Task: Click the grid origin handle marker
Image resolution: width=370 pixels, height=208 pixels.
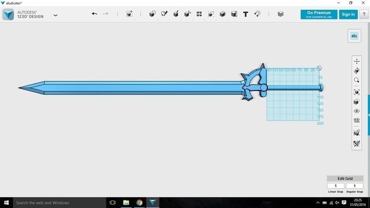Action: [x=319, y=68]
